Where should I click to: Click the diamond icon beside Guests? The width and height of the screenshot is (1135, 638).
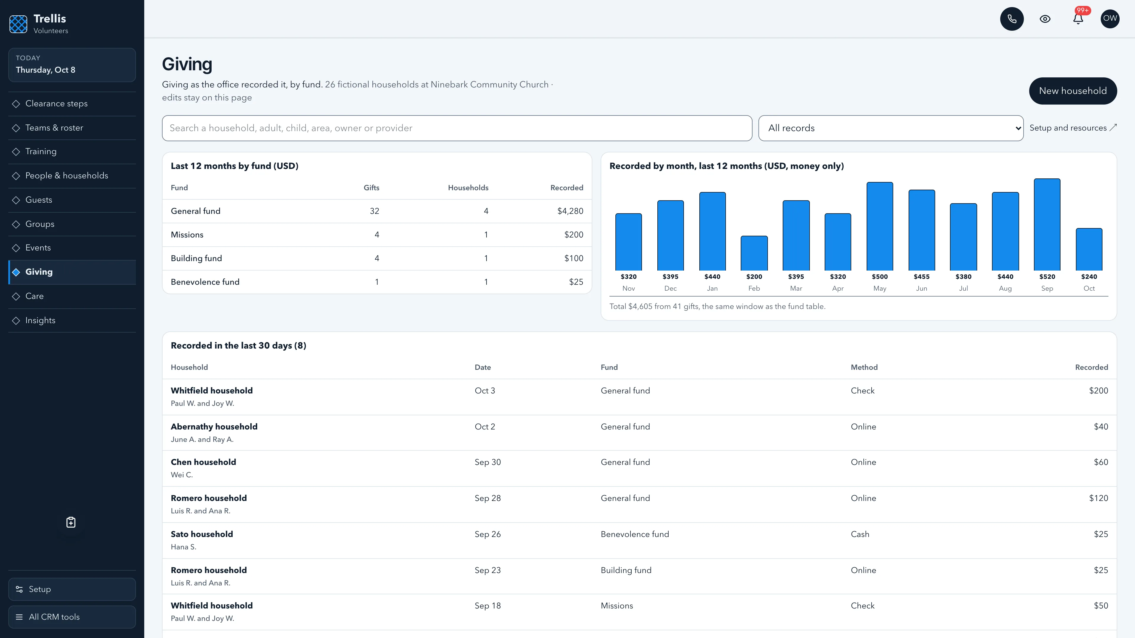click(16, 200)
